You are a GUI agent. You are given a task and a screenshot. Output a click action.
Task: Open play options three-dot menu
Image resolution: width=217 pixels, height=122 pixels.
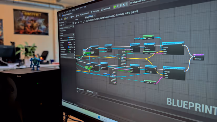point(127,4)
